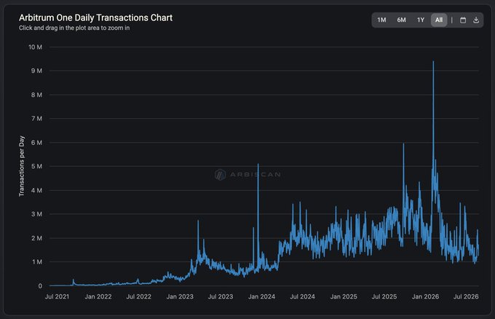Click the 6 M y-axis label
The height and width of the screenshot is (319, 495).
pyautogui.click(x=36, y=143)
